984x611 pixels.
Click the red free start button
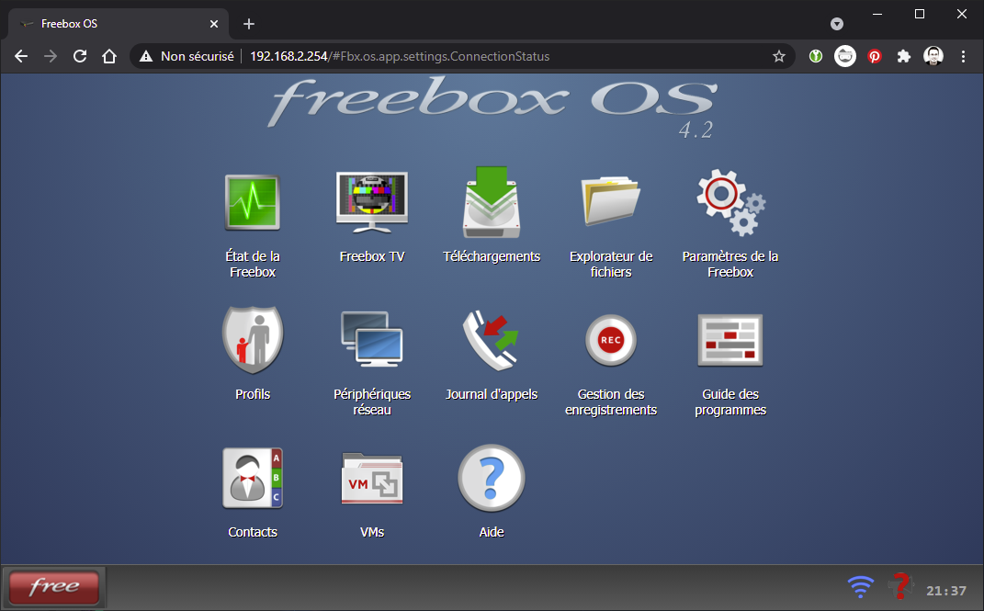54,587
